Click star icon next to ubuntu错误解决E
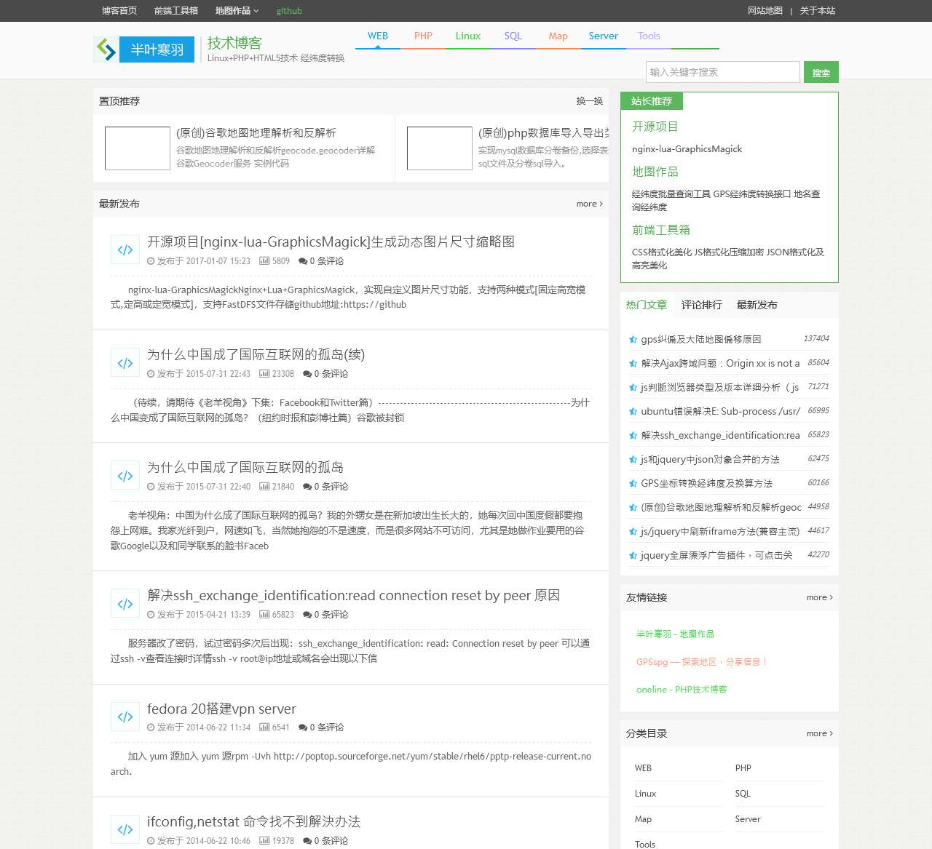Screen dimensions: 932x849 pyautogui.click(x=633, y=411)
